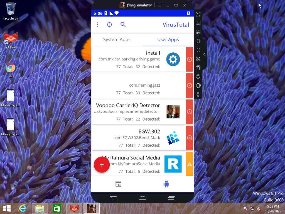Open the Windows Start button
Screen dimensions: 285x214
click(x=7, y=208)
